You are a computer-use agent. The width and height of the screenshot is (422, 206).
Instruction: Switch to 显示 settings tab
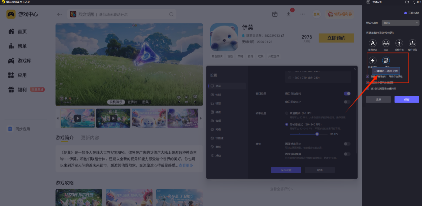tap(227, 86)
